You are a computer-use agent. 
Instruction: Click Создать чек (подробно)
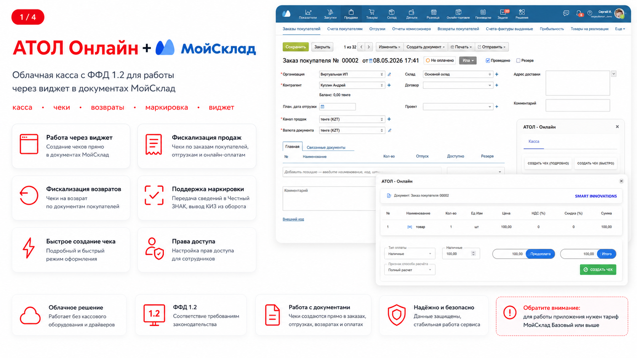548,163
